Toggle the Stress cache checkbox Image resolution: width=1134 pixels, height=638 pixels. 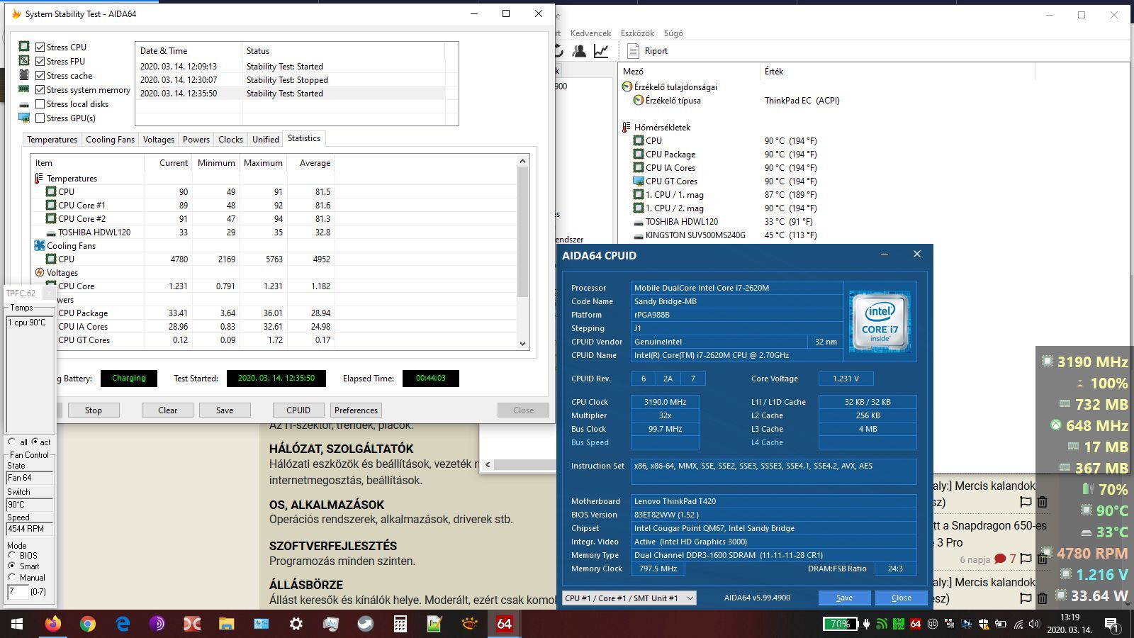(x=40, y=75)
